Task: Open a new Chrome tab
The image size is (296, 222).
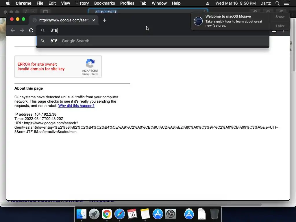Action: pyautogui.click(x=105, y=20)
